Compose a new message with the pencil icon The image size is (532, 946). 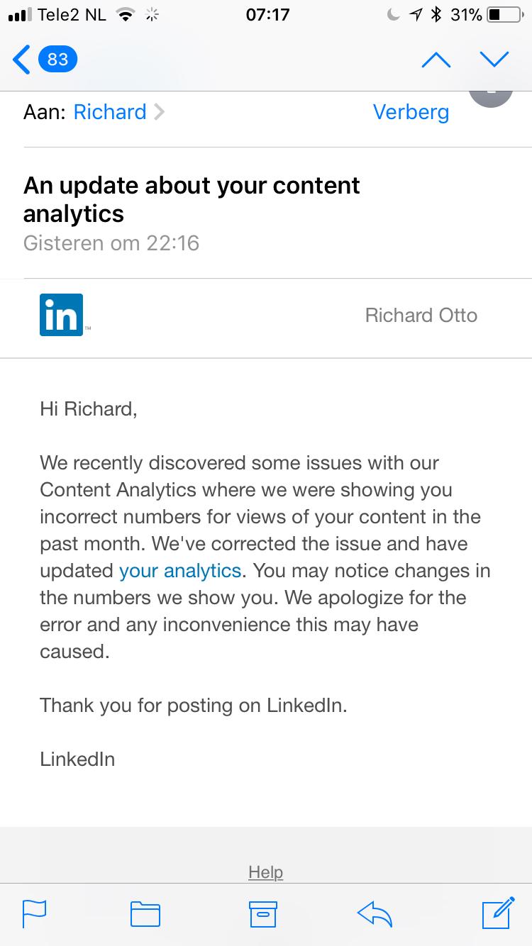pyautogui.click(x=498, y=913)
